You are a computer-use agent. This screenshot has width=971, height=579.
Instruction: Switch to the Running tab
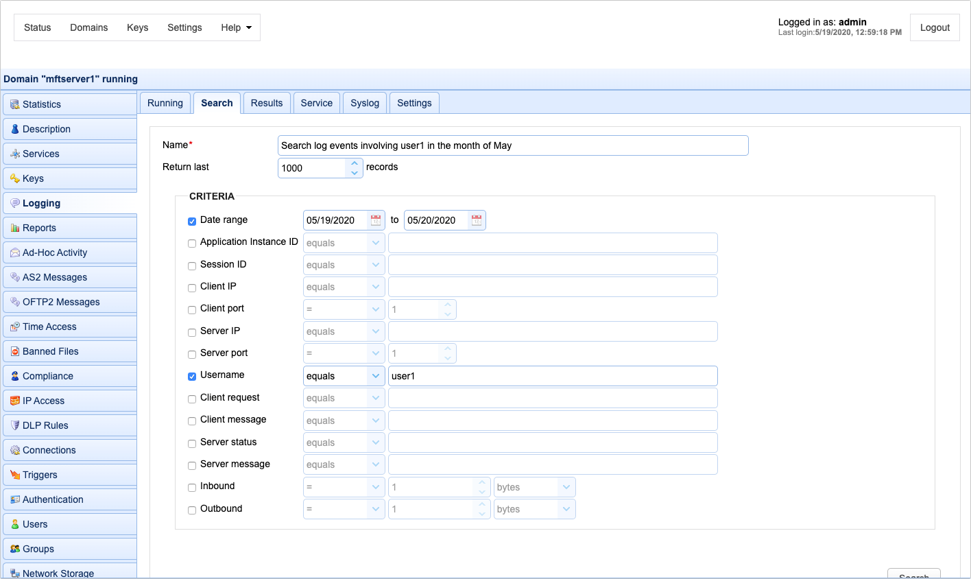165,103
